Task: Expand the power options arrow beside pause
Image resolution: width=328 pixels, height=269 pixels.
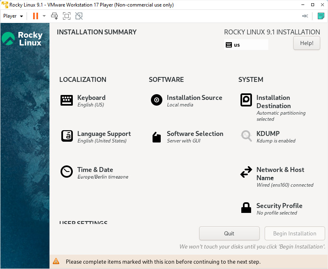Action: click(44, 16)
